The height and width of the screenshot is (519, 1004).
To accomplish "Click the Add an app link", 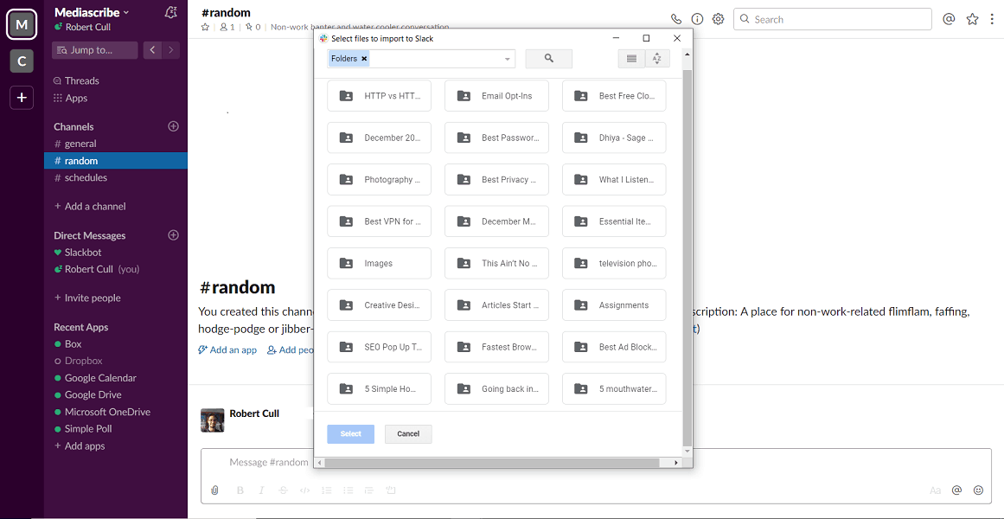I will [227, 349].
